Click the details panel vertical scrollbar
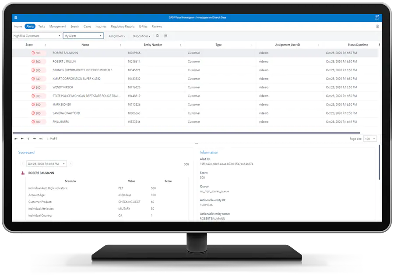The image size is (394, 275). [x=379, y=162]
